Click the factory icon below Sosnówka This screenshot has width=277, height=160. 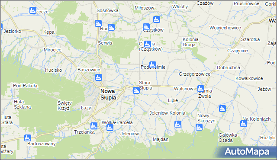point(98,23)
